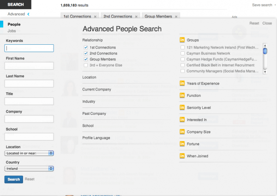This screenshot has height=196, width=277.
Task: Click the Last Name input field
Action: (x=29, y=83)
